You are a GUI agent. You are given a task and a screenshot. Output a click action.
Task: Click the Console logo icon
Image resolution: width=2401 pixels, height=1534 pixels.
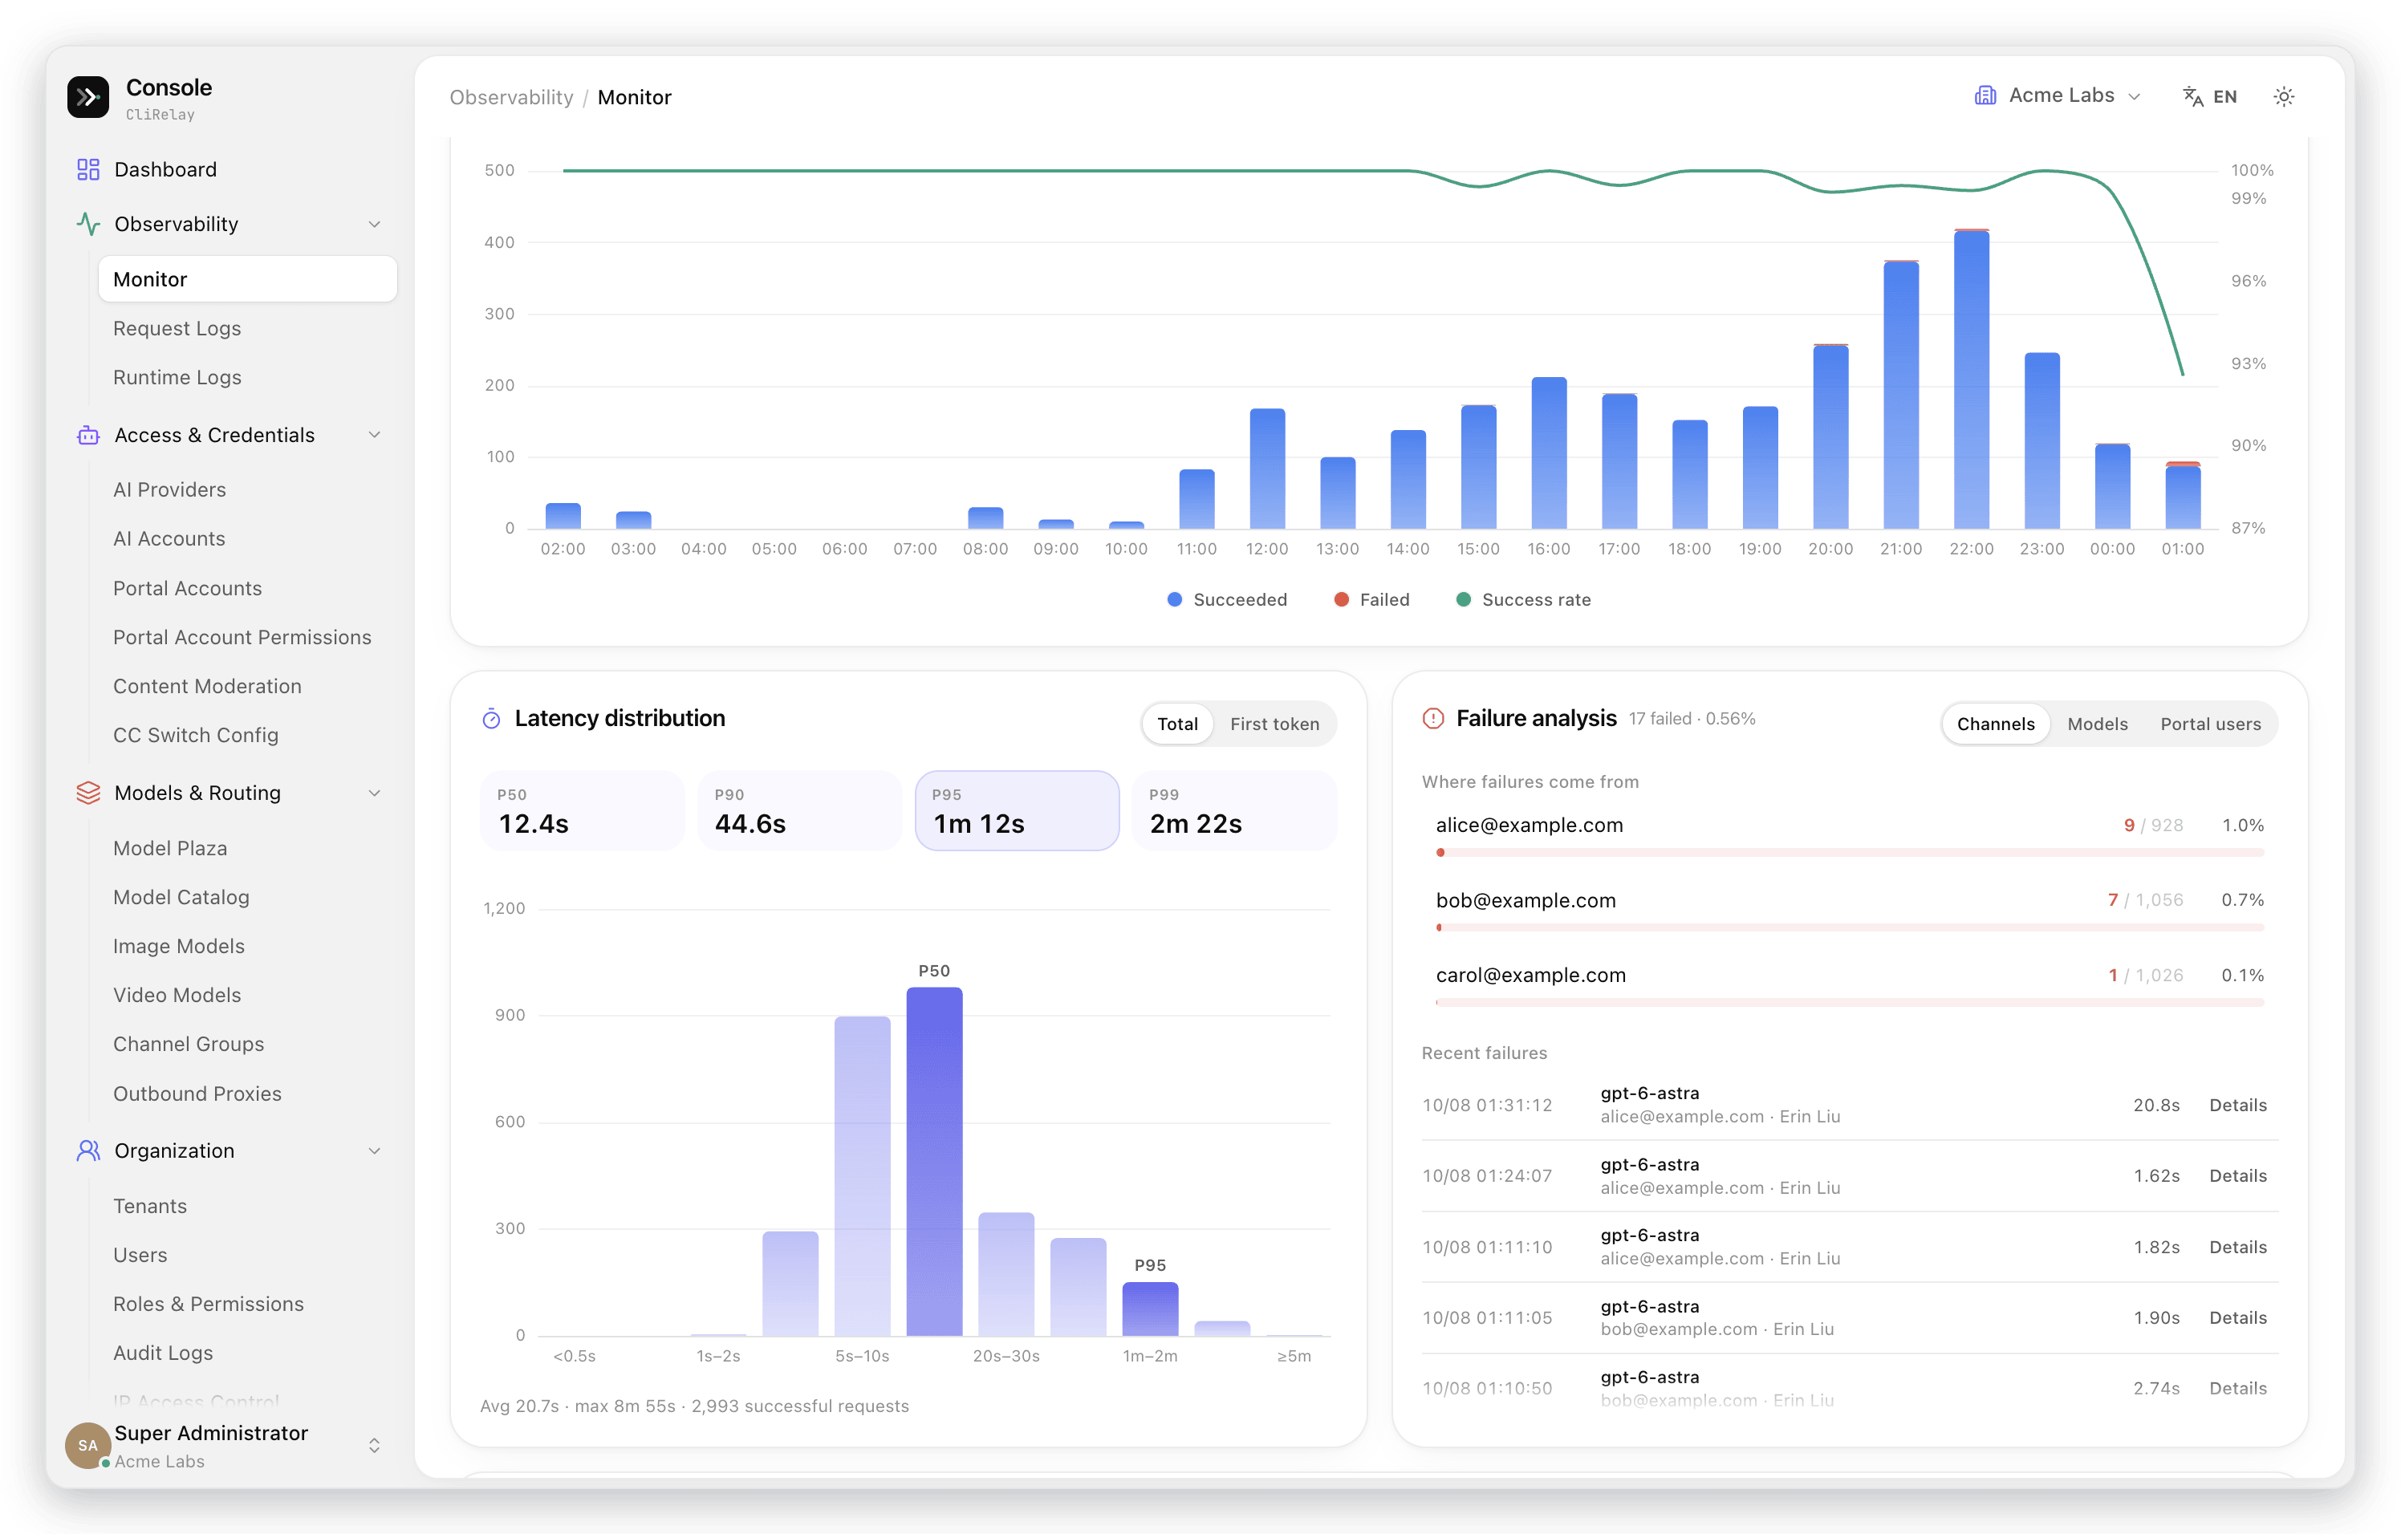coord(87,97)
